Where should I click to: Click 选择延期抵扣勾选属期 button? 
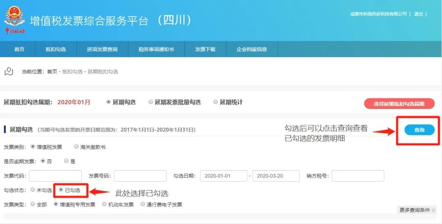pyautogui.click(x=399, y=104)
